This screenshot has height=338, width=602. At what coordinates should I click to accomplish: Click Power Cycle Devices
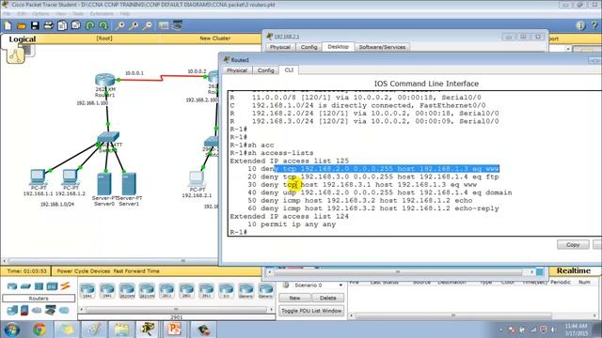[84, 271]
